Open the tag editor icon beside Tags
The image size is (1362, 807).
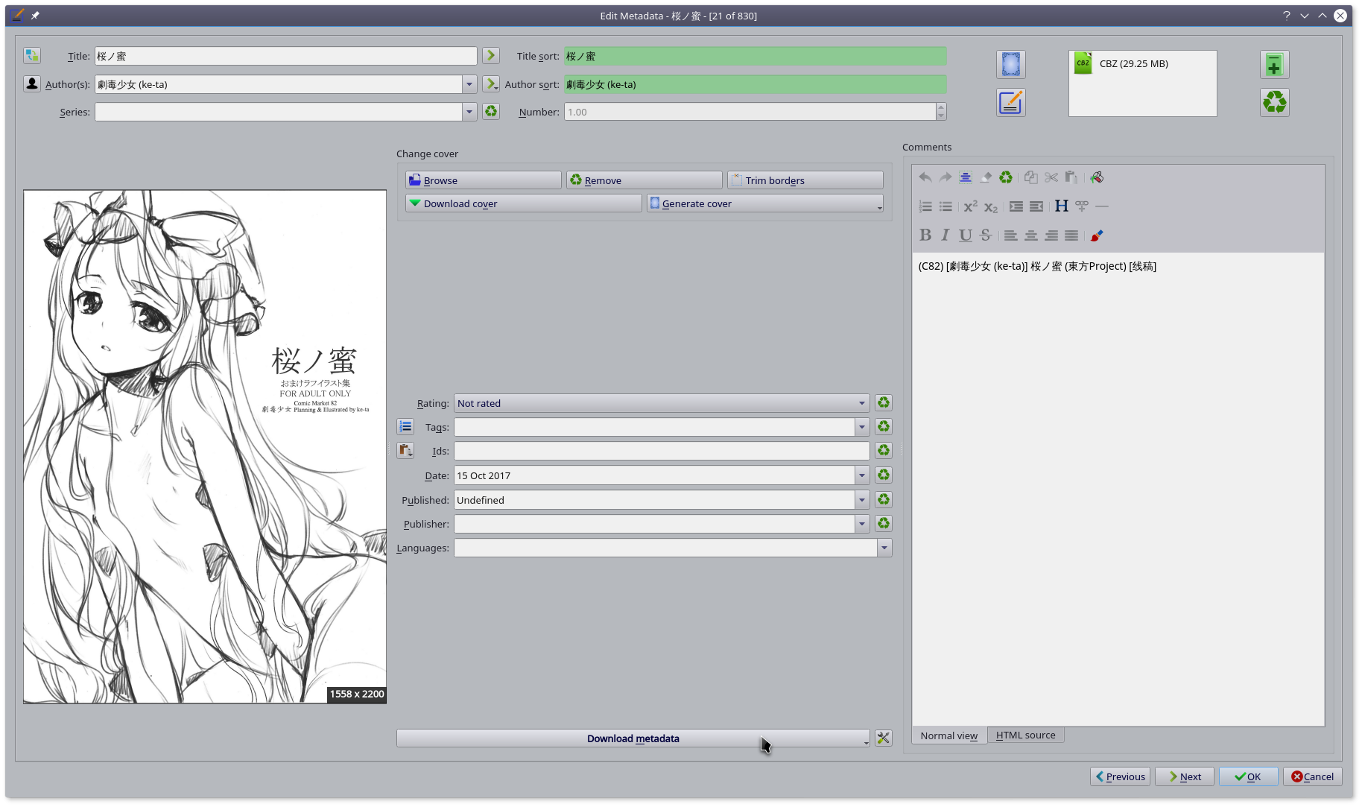405,427
